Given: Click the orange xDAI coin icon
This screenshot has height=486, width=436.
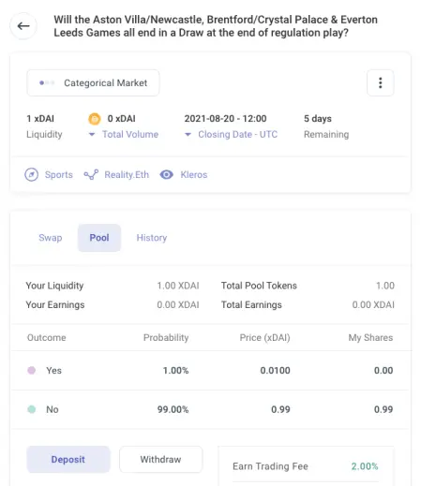Looking at the screenshot, I should pos(95,119).
